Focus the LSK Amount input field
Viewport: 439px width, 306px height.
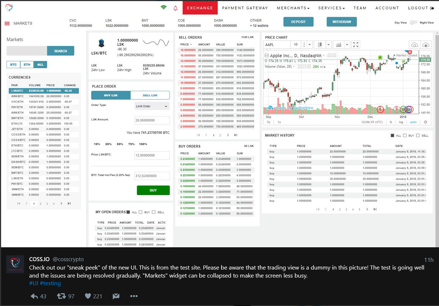pos(152,120)
